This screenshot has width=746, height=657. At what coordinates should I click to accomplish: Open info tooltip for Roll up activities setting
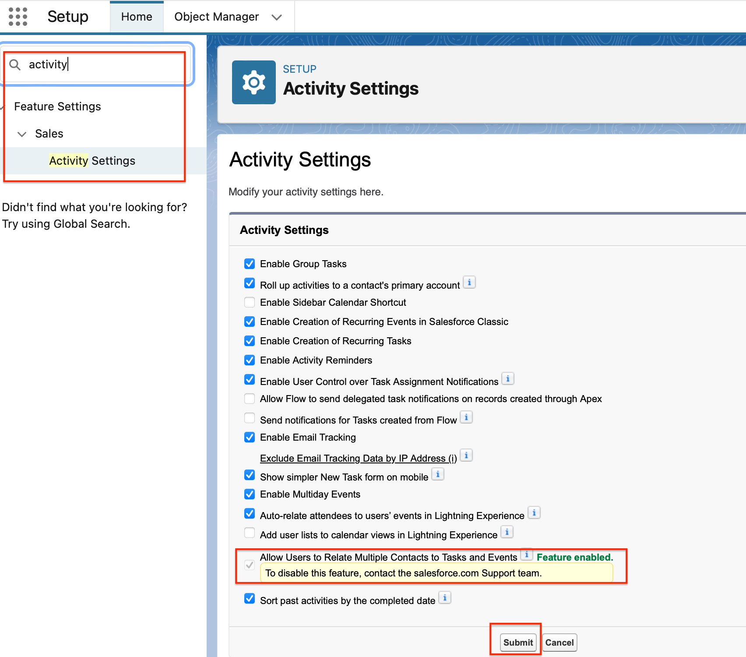point(469,282)
